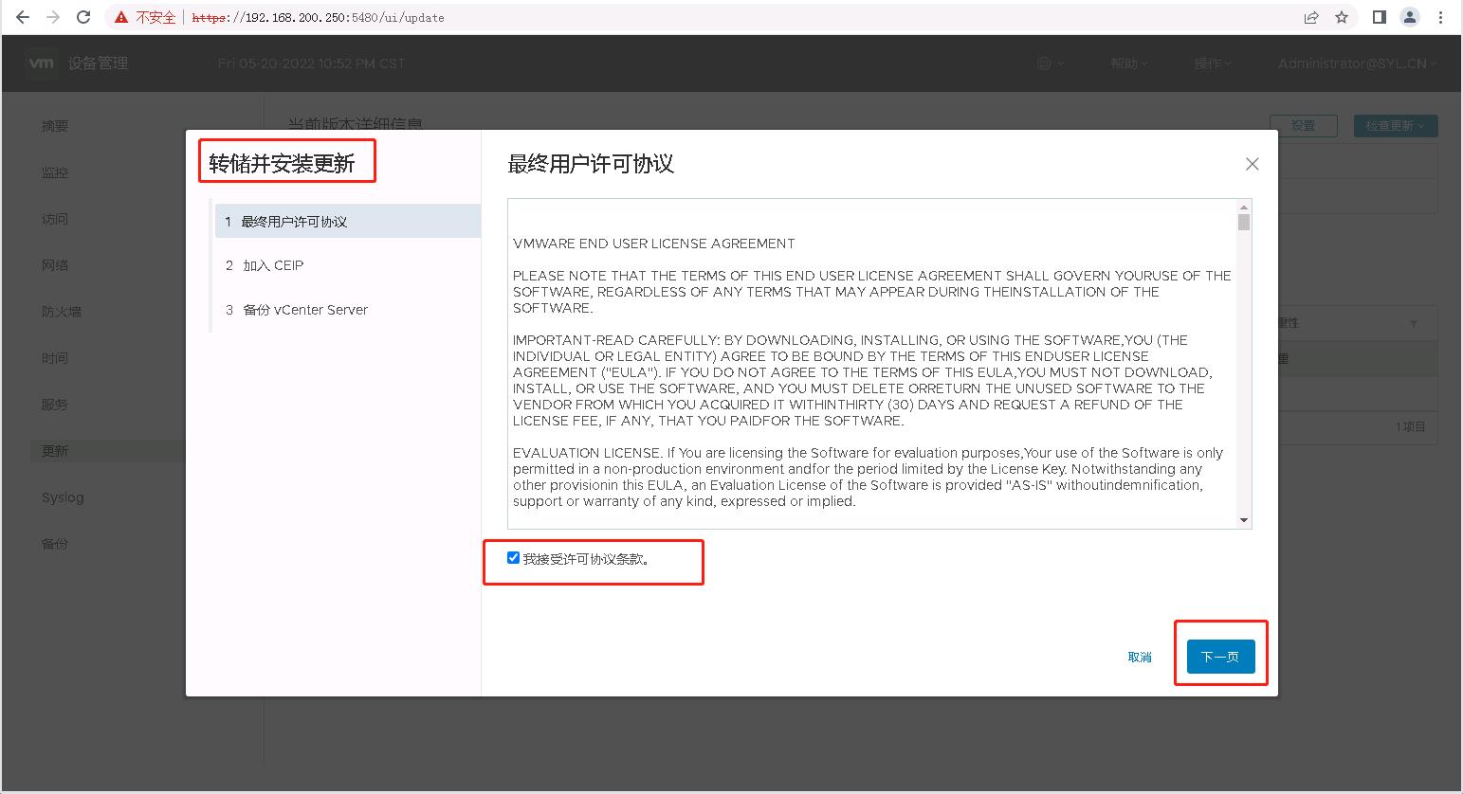The image size is (1463, 794).
Task: Close the EULA dialog with X
Action: 1252,164
